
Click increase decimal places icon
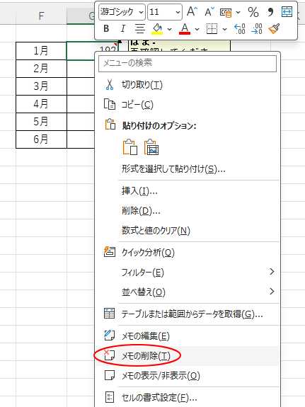[240, 28]
